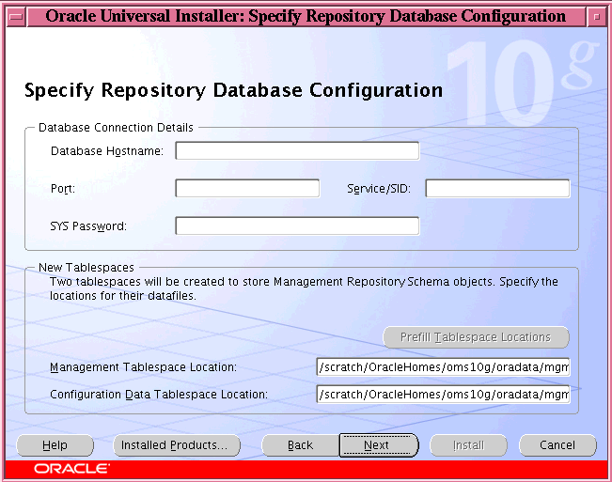
Task: Click the Database Hostname input field
Action: click(297, 151)
